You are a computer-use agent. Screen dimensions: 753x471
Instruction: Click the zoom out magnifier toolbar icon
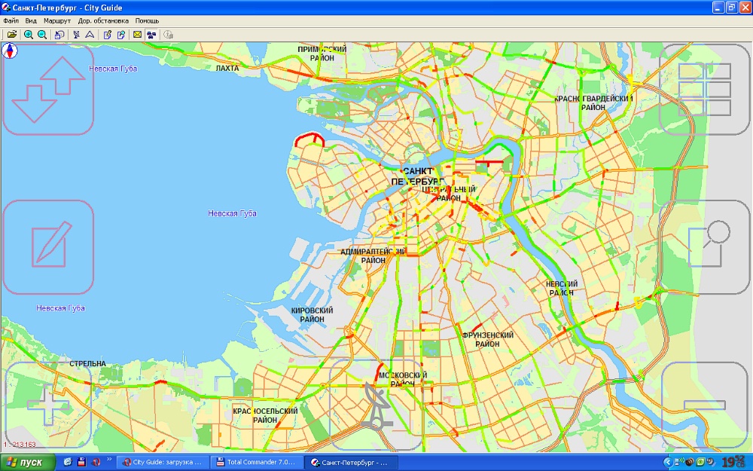(41, 35)
